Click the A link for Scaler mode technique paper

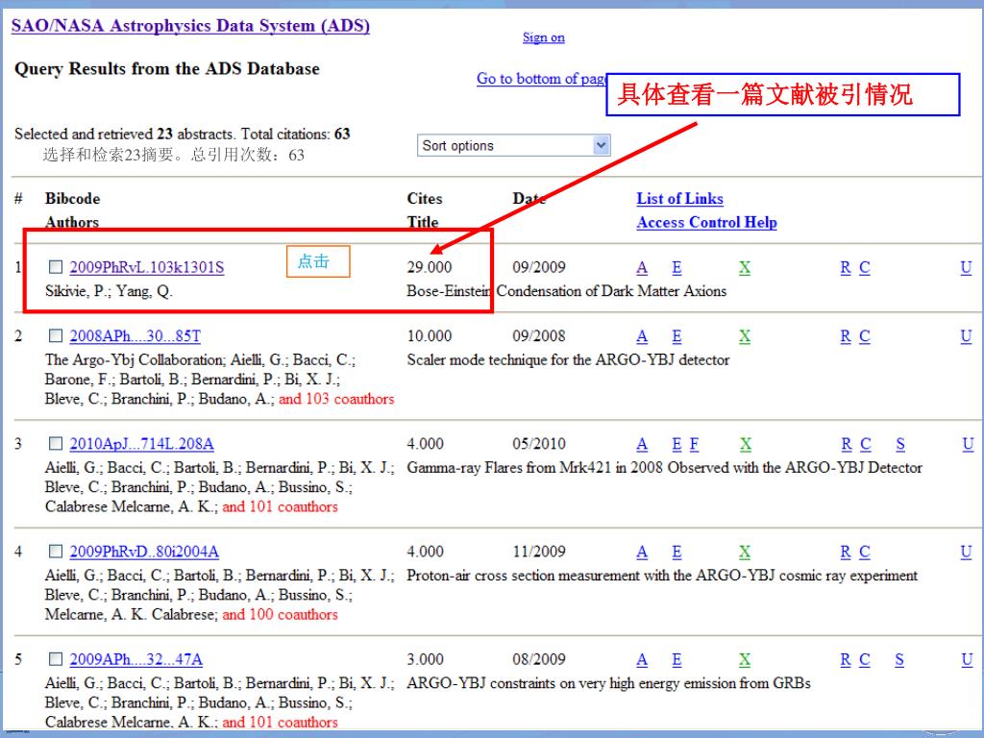642,337
